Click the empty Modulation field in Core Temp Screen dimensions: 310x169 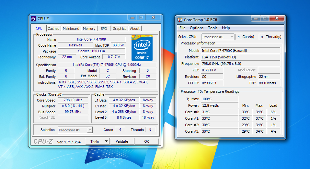(x=269, y=70)
